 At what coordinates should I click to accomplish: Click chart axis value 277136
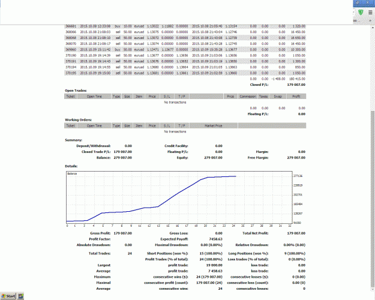298,176
